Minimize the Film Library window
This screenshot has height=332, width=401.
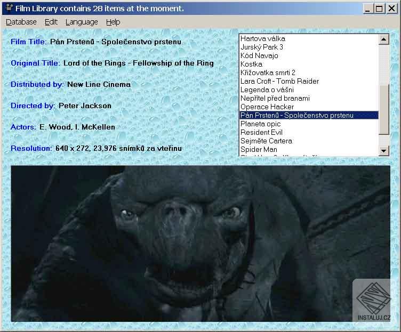coord(368,9)
